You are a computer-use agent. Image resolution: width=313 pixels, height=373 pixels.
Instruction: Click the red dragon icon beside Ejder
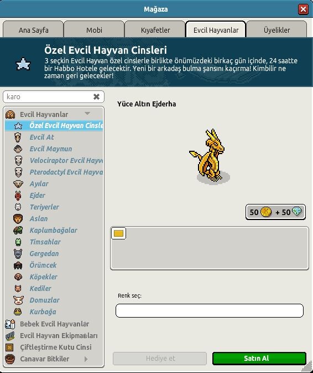click(18, 196)
